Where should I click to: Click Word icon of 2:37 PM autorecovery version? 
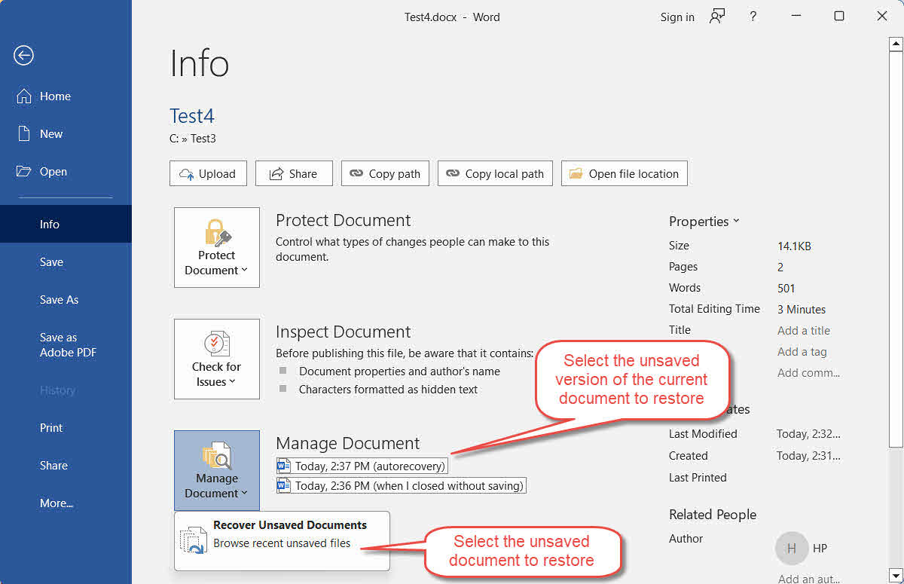coord(284,466)
